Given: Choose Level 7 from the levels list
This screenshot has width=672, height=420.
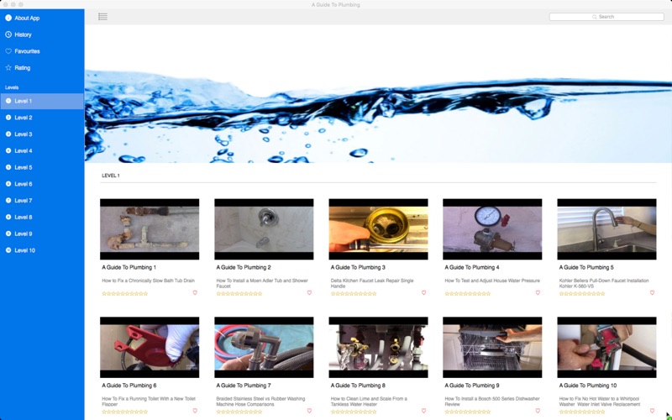Looking at the screenshot, I should coord(42,201).
